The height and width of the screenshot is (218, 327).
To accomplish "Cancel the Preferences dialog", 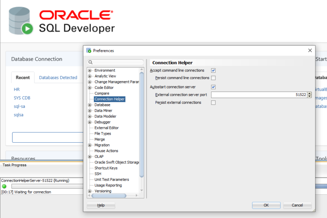I will click(x=297, y=205).
